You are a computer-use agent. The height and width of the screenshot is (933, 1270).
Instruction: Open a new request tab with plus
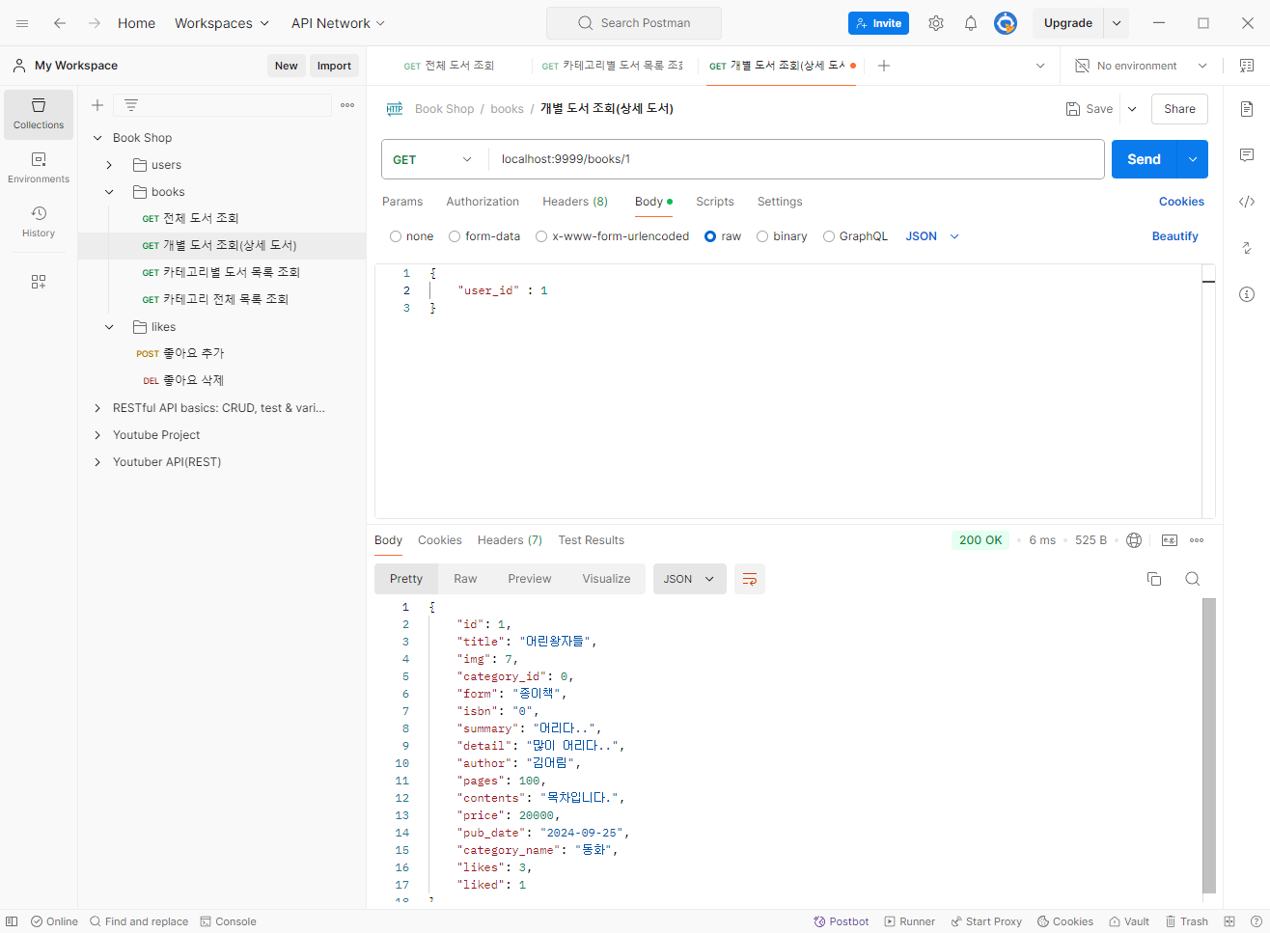coord(884,66)
